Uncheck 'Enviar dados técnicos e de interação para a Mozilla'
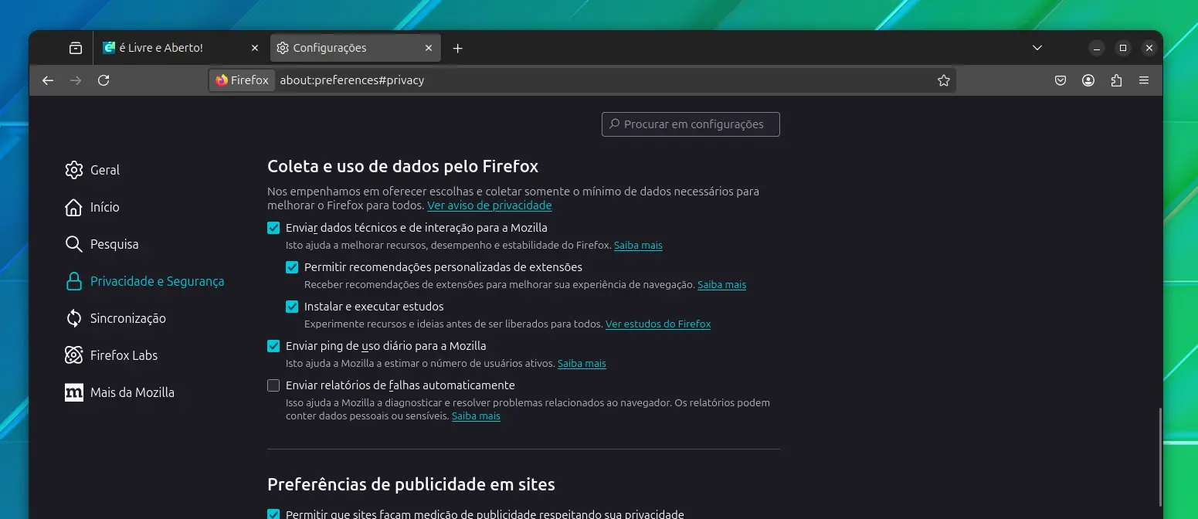 click(x=273, y=228)
